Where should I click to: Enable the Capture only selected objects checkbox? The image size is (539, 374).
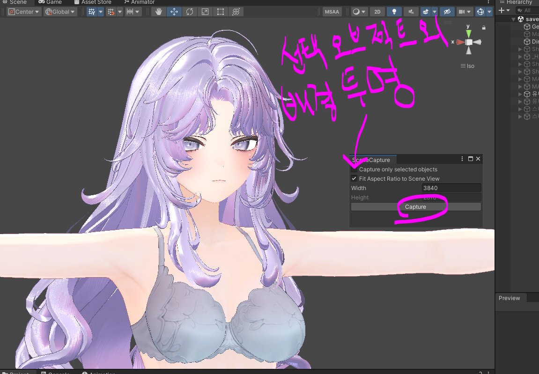[x=354, y=169]
